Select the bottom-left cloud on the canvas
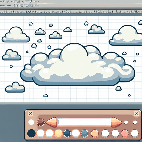The width and height of the screenshot is (142, 142). tap(15, 87)
